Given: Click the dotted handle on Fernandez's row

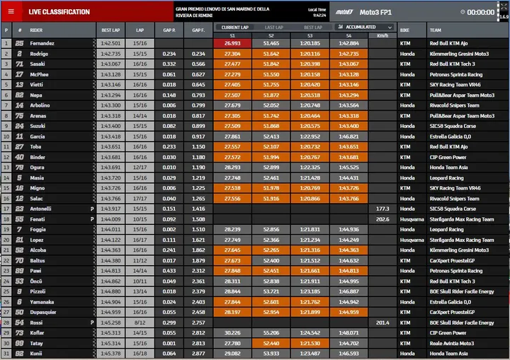Looking at the screenshot, I should coord(94,43).
